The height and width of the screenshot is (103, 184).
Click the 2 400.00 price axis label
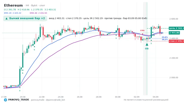174,38
